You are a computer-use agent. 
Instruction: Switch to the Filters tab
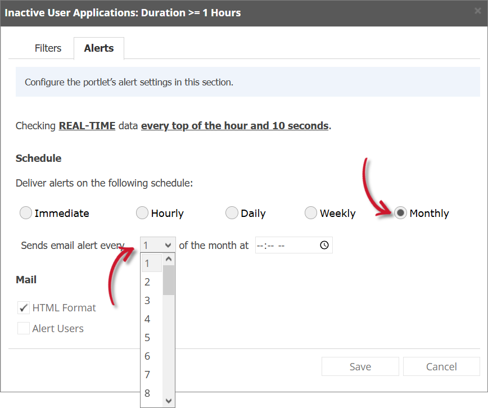click(x=48, y=48)
